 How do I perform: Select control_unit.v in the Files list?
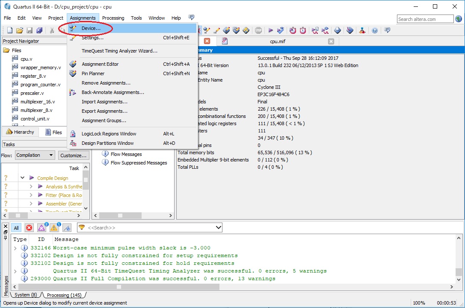(35, 119)
